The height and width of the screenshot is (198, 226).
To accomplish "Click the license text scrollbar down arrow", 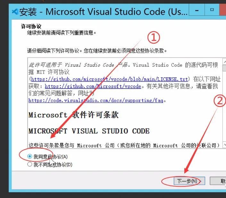I will click(x=225, y=144).
